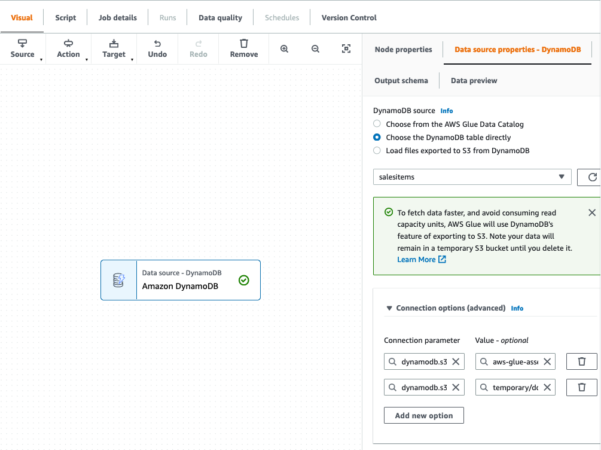
Task: Click the green success icon in banner
Action: click(389, 212)
